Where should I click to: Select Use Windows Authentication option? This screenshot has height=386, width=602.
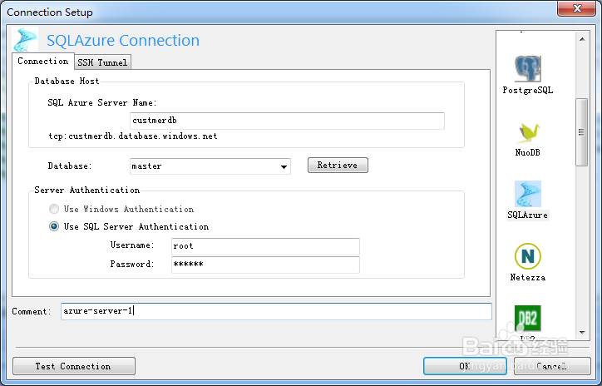click(121, 209)
